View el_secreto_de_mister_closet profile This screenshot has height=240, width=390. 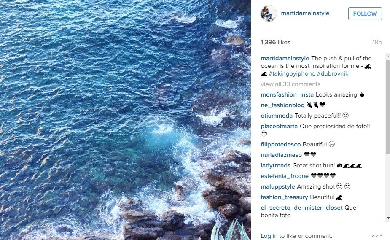302,208
